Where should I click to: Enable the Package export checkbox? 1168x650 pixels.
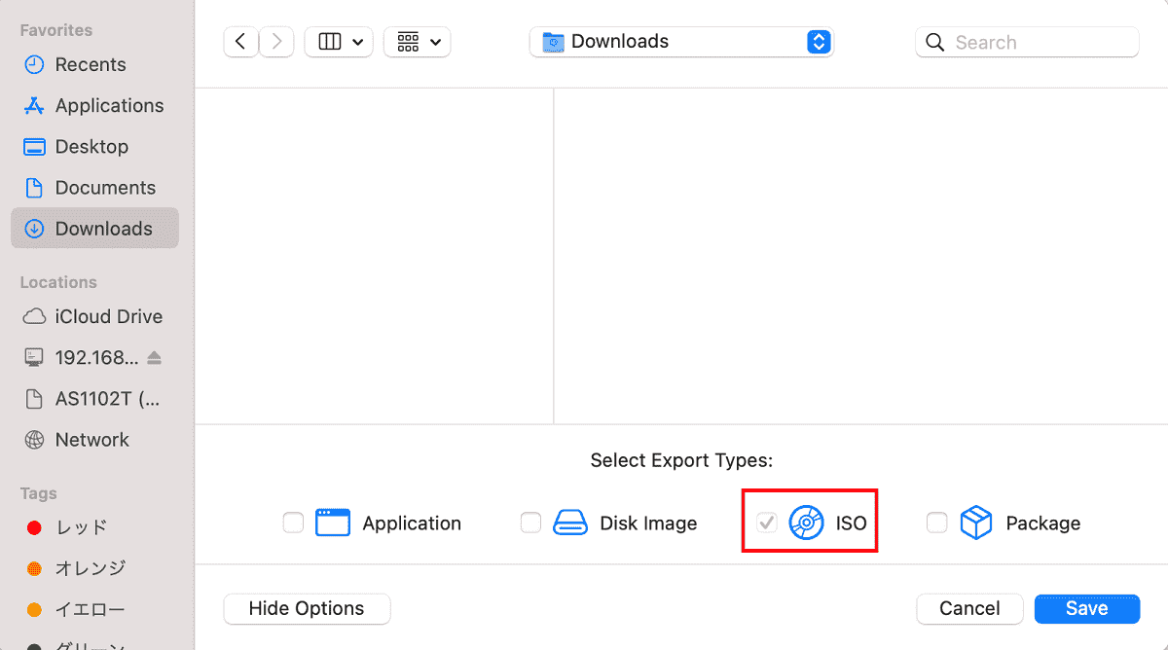point(936,524)
